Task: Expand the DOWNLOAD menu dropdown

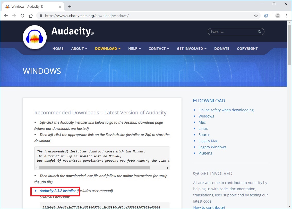Action: (x=108, y=49)
